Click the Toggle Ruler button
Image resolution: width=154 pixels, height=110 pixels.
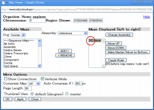(x=116, y=60)
